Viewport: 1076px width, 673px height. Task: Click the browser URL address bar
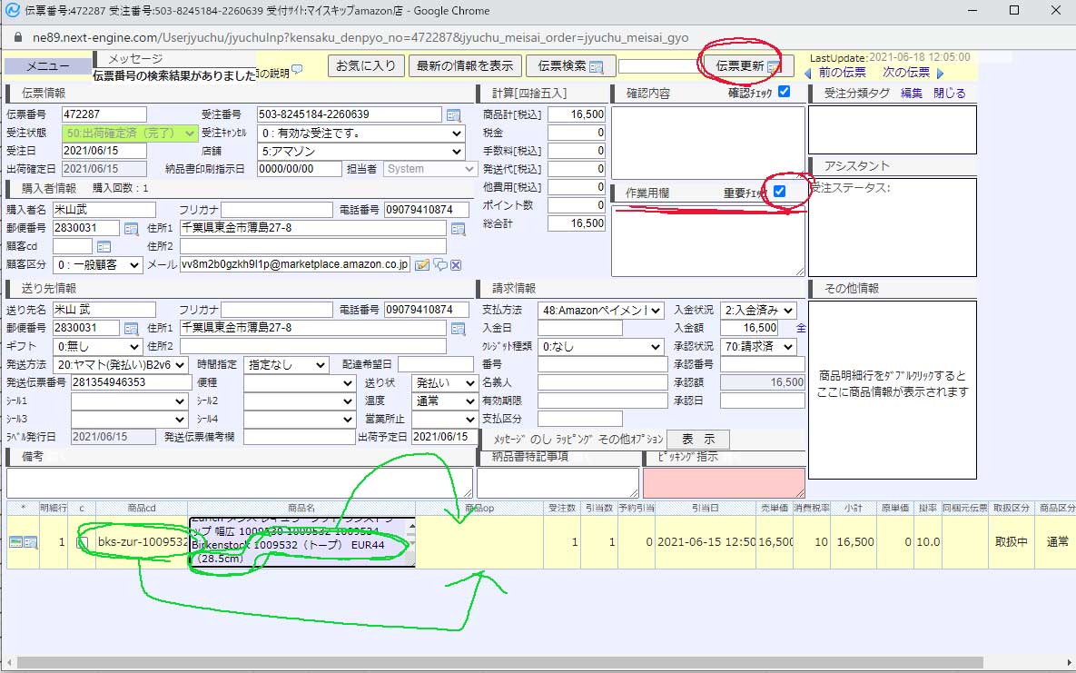click(360, 38)
